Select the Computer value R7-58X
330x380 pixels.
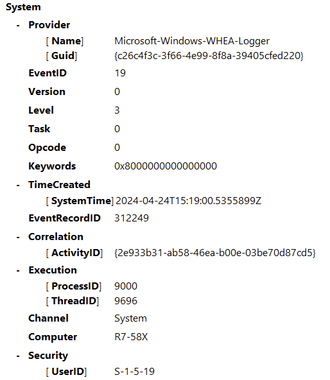(131, 337)
